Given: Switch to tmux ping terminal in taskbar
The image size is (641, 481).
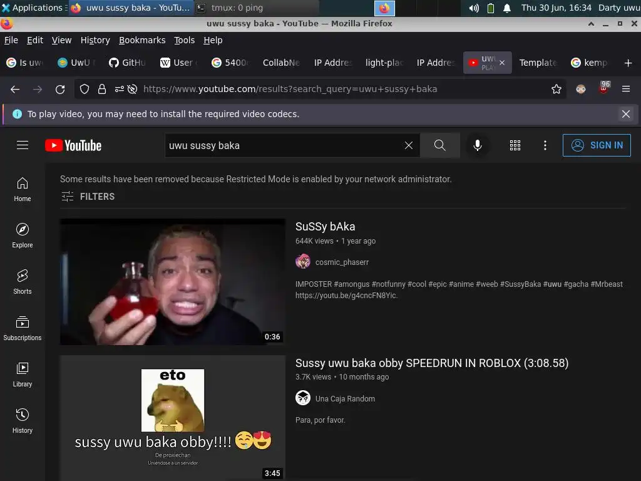Looking at the screenshot, I should click(x=255, y=8).
